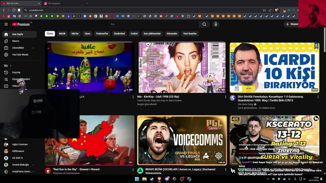Open Windows Start menu

click(x=137, y=179)
